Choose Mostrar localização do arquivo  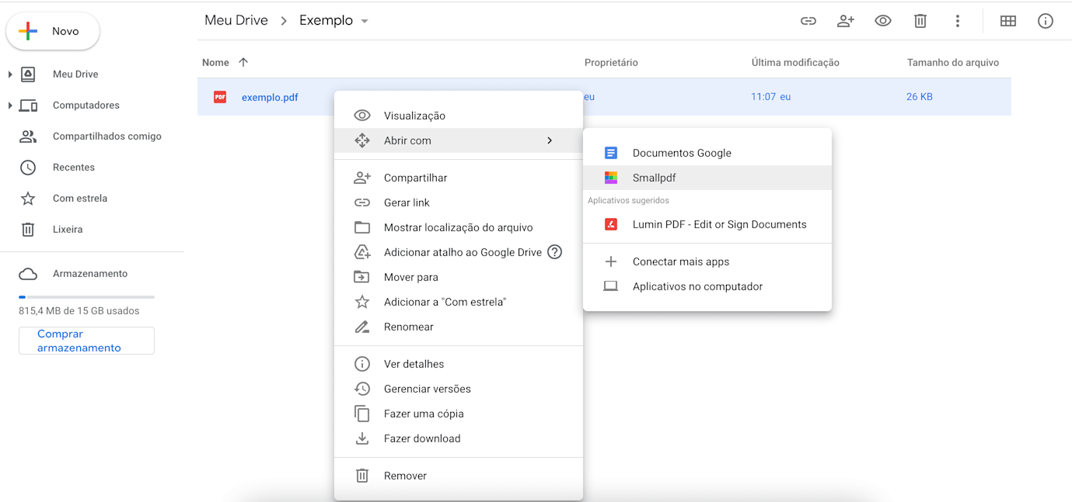(x=459, y=227)
